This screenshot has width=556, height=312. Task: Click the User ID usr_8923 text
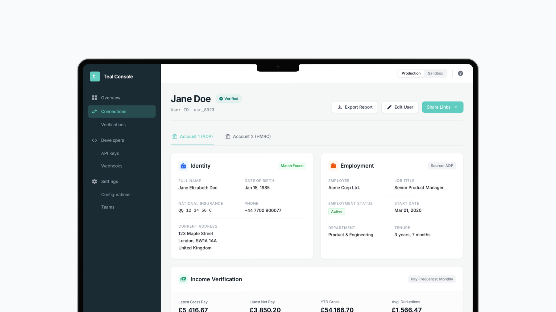(x=192, y=110)
